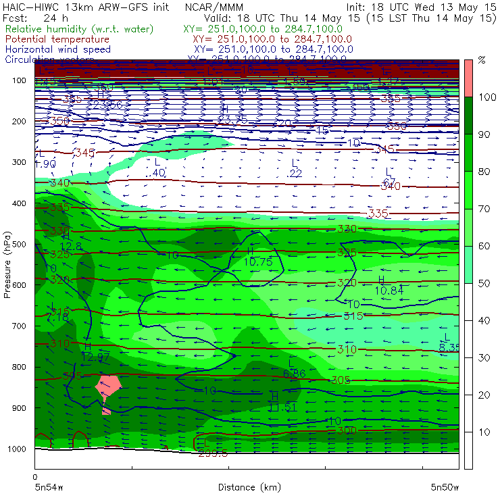Click the 60–70% light green colorbar swatch
The image size is (500, 500).
tap(468, 227)
